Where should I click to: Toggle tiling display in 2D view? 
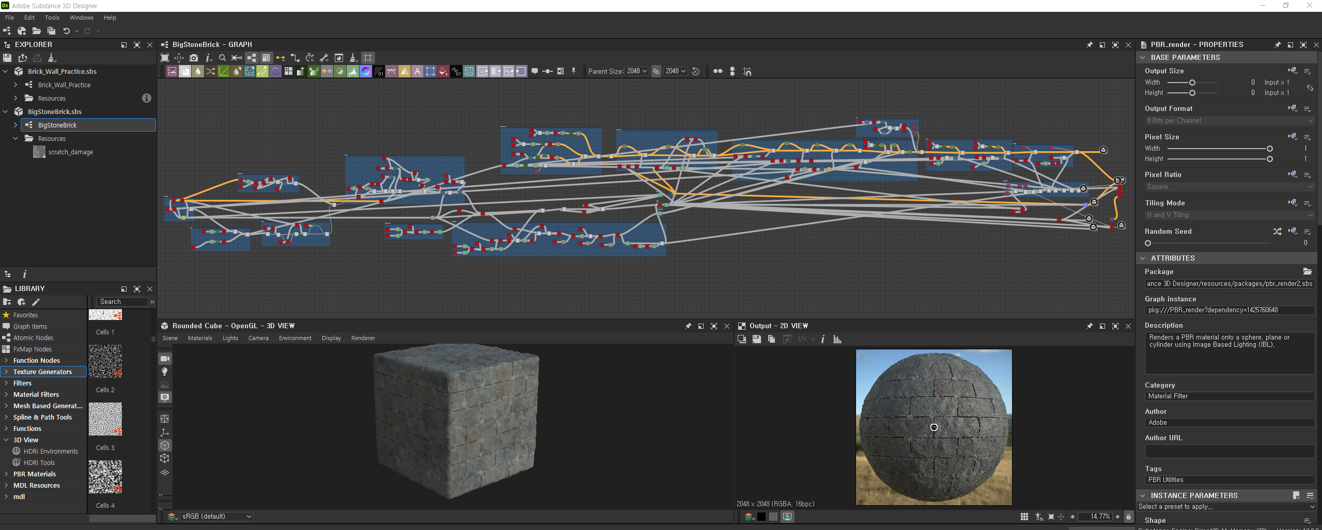pos(1024,517)
